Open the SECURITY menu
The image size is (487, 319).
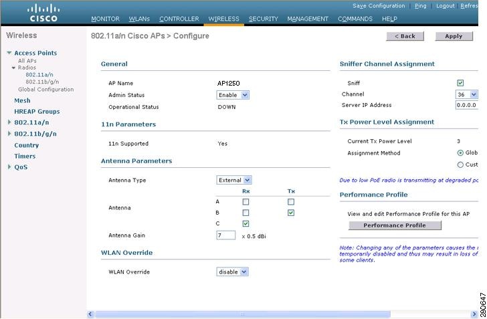pyautogui.click(x=264, y=19)
